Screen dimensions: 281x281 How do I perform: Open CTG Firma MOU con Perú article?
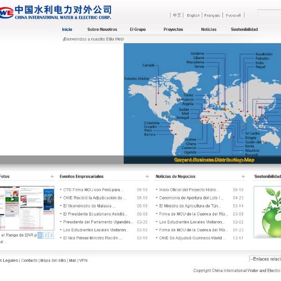coord(94,190)
